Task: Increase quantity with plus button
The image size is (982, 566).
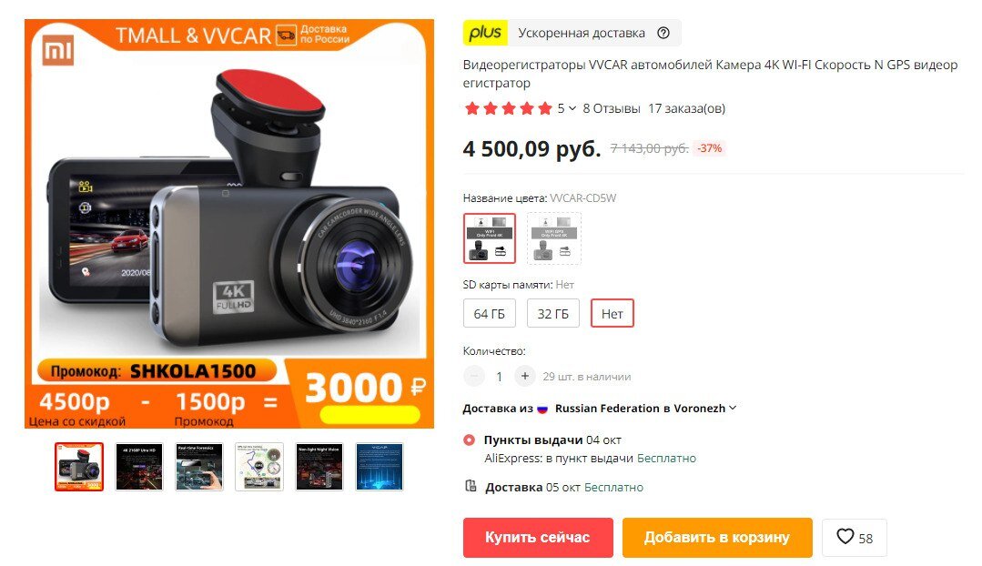Action: click(525, 376)
